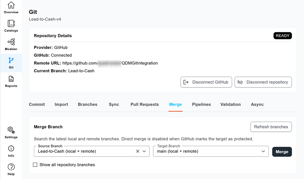Click the Source Branch field text Lead-to-Cash
This screenshot has height=179, width=304.
67,151
